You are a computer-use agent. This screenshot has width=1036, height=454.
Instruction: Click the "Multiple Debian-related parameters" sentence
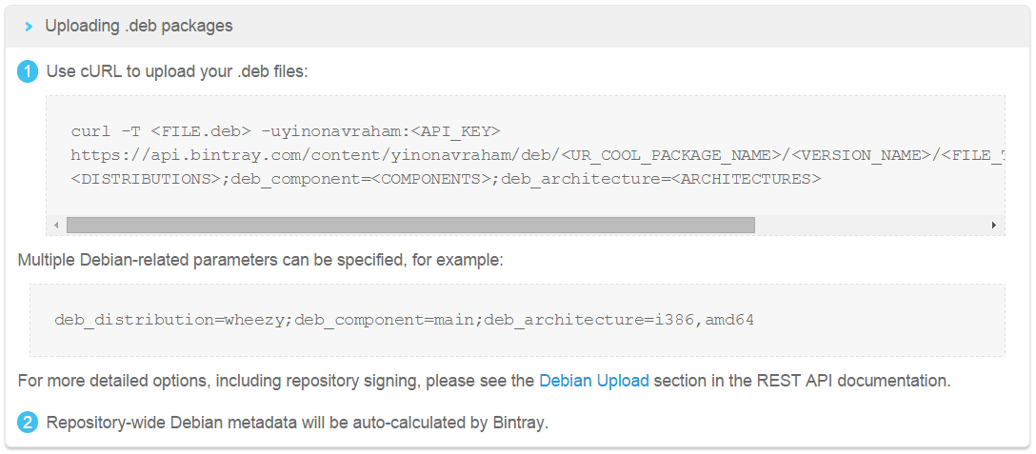point(259,259)
